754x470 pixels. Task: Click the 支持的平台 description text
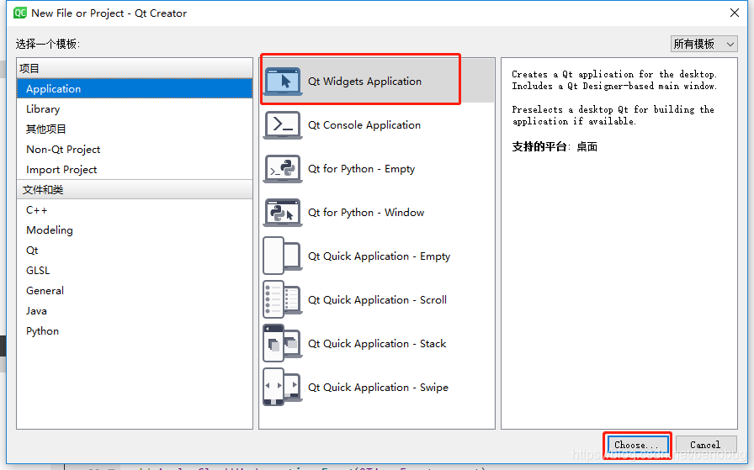tap(555, 146)
